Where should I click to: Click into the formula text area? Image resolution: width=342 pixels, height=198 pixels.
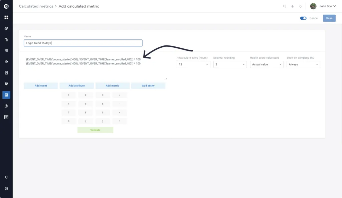[95, 67]
